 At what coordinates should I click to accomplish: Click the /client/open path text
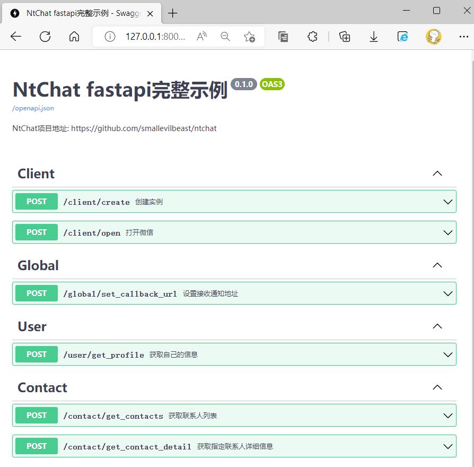92,233
